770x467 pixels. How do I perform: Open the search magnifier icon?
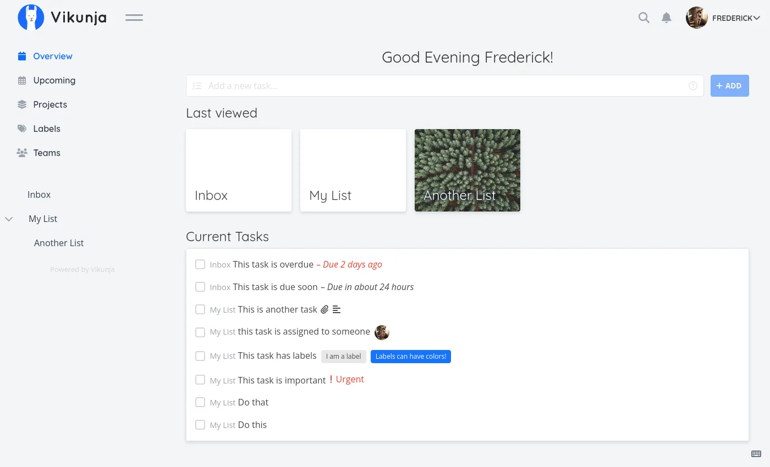pyautogui.click(x=643, y=18)
